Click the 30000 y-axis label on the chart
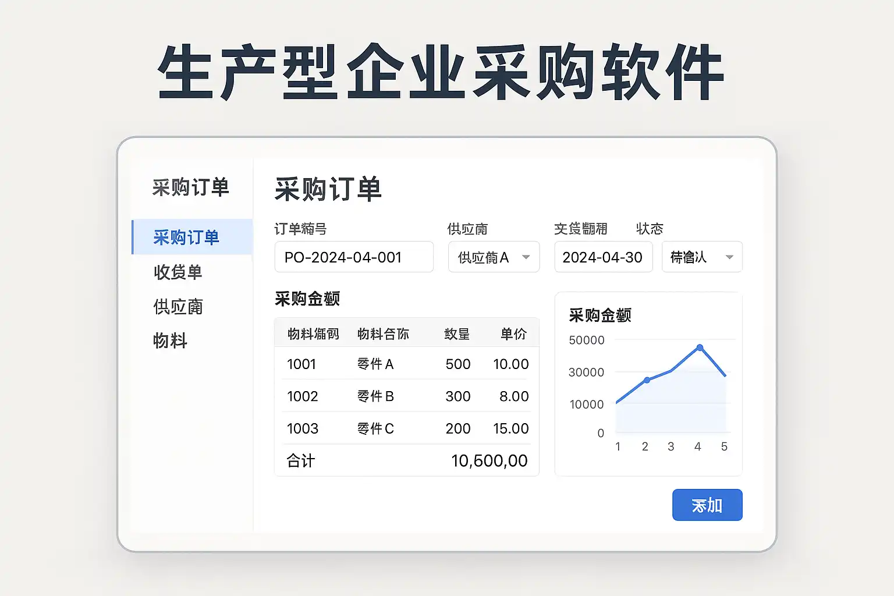Viewport: 894px width, 596px height. tap(587, 372)
